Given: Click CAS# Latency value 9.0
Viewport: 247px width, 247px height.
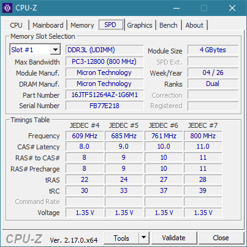Looking at the screenshot, I should pos(124,147).
